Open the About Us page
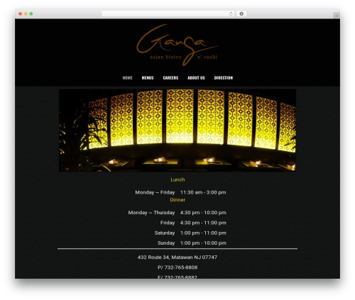Image resolution: width=355 pixels, height=300 pixels. [x=196, y=78]
